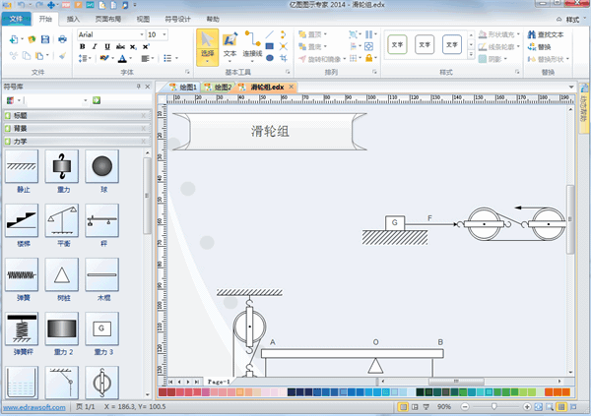
Task: Expand the 线条轮廓 line outline dropdown
Action: point(518,46)
